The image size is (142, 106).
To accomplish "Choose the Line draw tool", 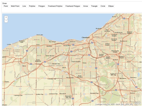I will pos(24,6).
